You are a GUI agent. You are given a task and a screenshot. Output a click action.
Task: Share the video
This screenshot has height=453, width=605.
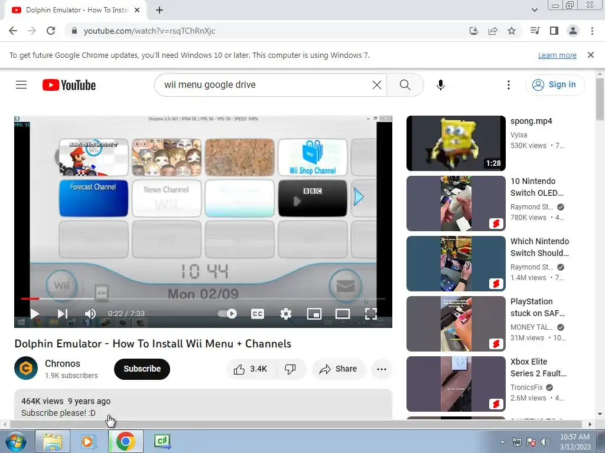(339, 369)
